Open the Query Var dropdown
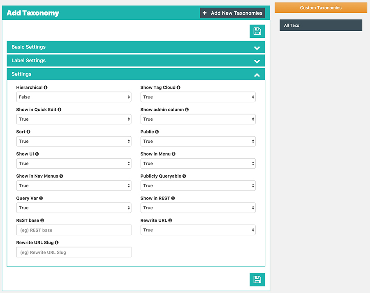This screenshot has width=370, height=293. 74,208
